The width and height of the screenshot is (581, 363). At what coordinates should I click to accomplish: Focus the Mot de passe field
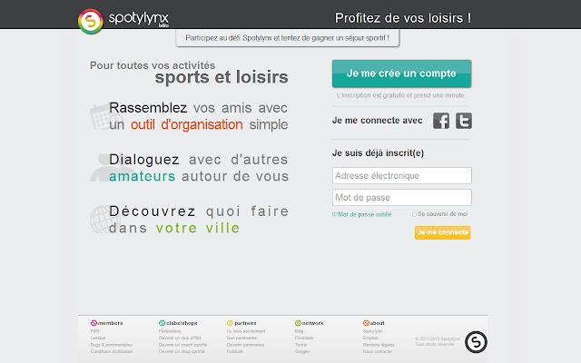coord(401,198)
